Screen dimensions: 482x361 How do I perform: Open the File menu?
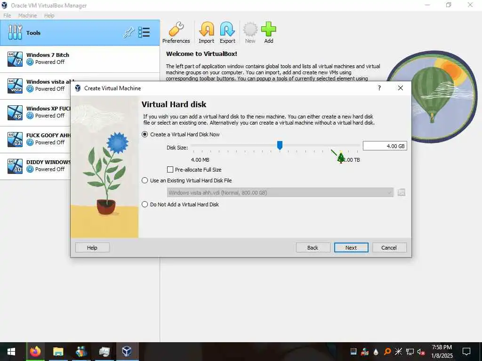[7, 16]
